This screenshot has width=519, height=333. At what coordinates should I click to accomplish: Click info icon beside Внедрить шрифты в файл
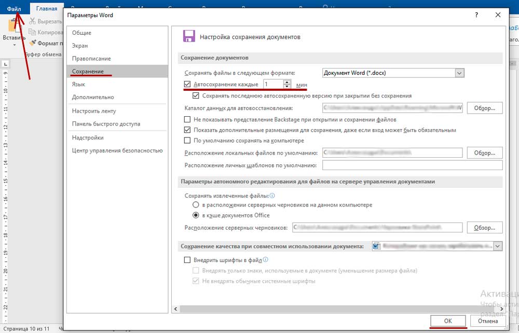pos(265,259)
